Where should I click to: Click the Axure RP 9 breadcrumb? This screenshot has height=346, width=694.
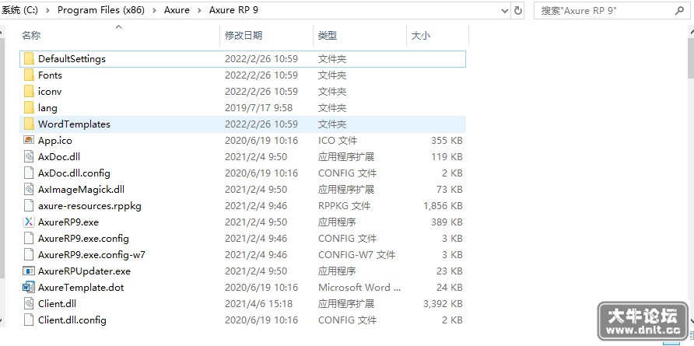233,10
